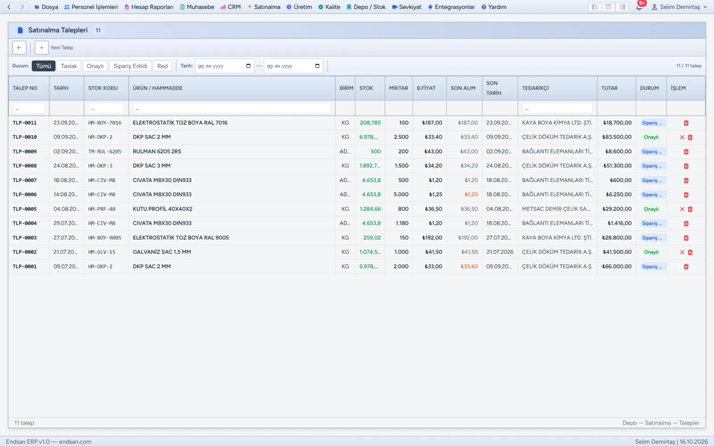Open calendar picker on start date field
The image size is (714, 446).
point(249,66)
